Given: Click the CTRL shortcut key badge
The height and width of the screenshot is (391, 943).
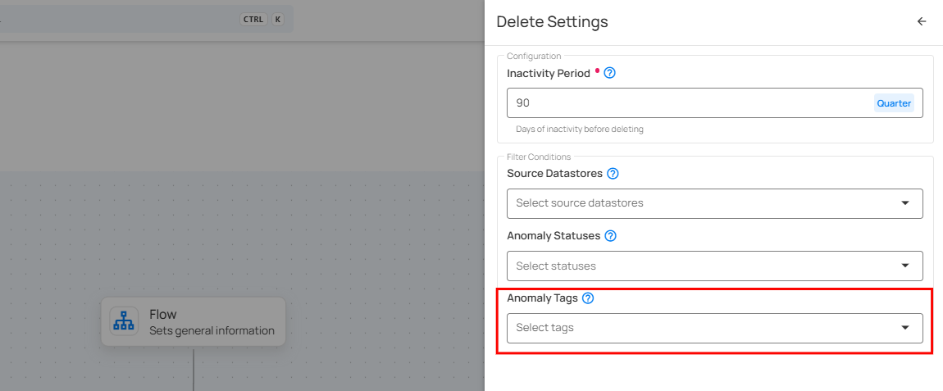Looking at the screenshot, I should [253, 19].
